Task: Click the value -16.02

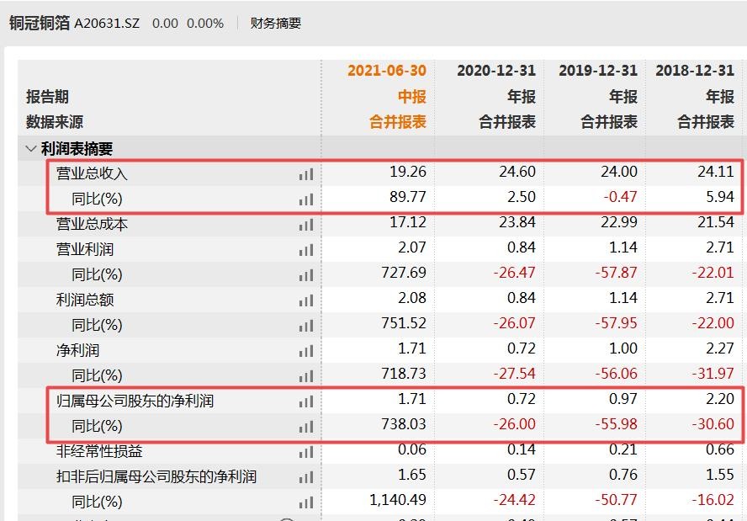Action: point(713,500)
